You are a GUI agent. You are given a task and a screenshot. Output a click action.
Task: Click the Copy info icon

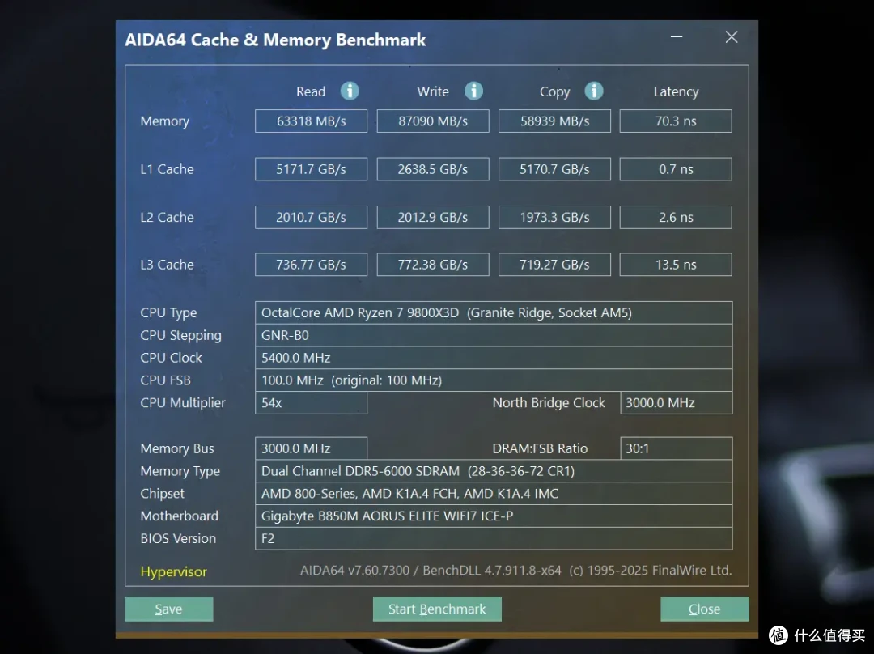(x=594, y=91)
